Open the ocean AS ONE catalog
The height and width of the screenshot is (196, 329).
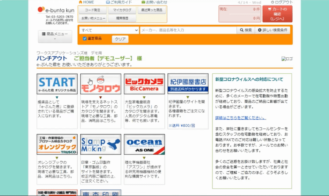(x=144, y=144)
